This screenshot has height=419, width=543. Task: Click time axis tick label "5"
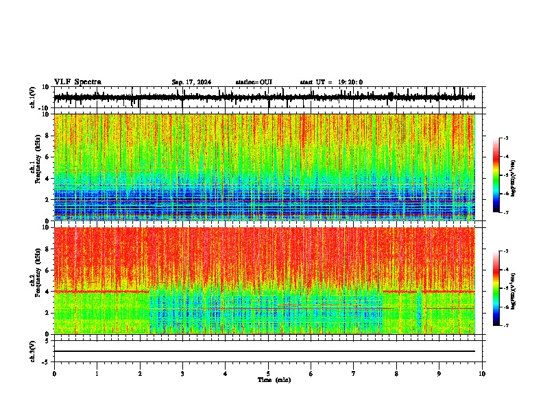pos(268,374)
